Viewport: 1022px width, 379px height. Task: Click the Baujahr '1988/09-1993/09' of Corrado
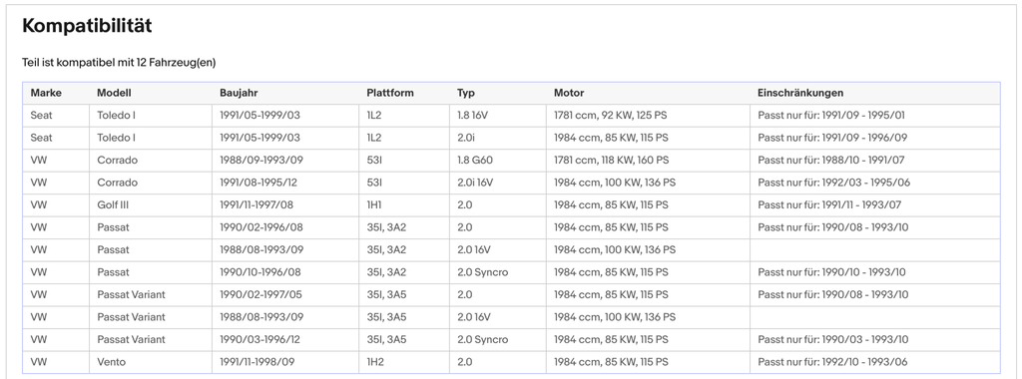coord(261,160)
